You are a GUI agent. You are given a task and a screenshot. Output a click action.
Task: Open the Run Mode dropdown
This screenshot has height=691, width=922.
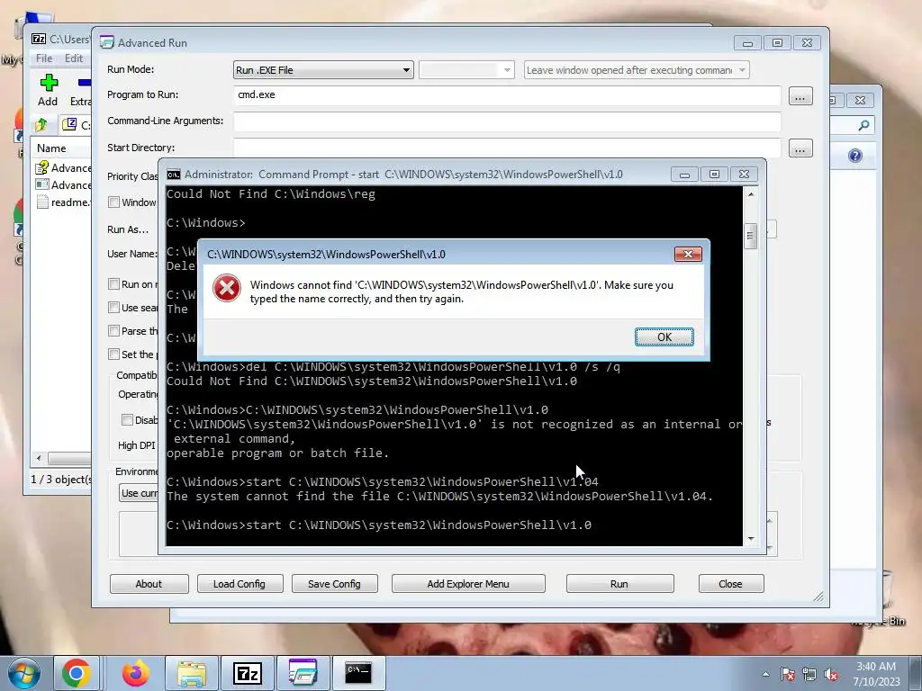tap(323, 70)
